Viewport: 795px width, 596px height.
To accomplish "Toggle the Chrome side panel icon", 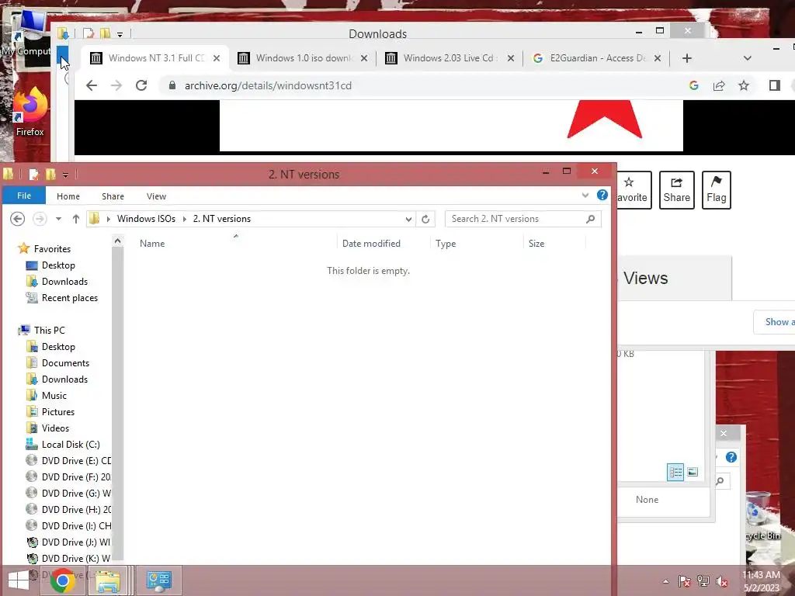I will [x=774, y=85].
